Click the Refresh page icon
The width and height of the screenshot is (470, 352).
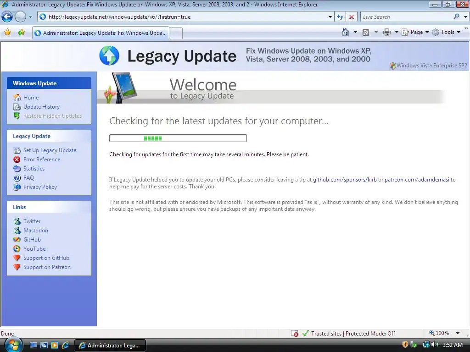(x=340, y=17)
